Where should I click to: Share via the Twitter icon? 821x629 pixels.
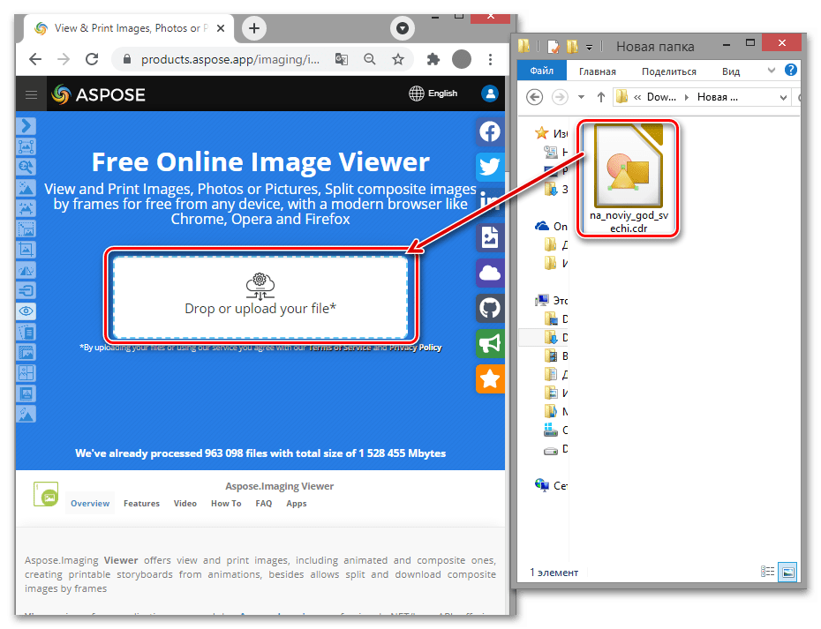pyautogui.click(x=490, y=167)
